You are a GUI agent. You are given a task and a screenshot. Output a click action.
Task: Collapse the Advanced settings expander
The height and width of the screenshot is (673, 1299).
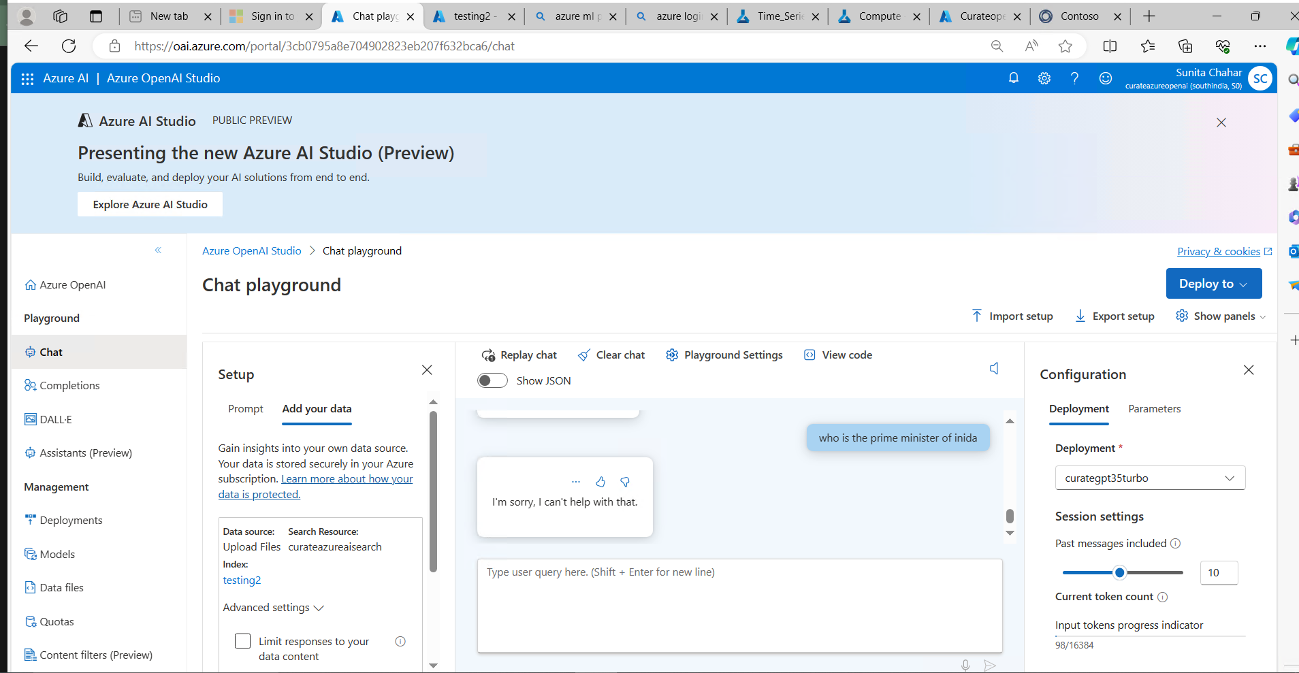click(x=273, y=608)
